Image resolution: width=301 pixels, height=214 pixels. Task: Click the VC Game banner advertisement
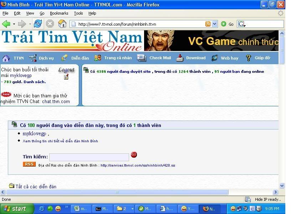coord(211,41)
